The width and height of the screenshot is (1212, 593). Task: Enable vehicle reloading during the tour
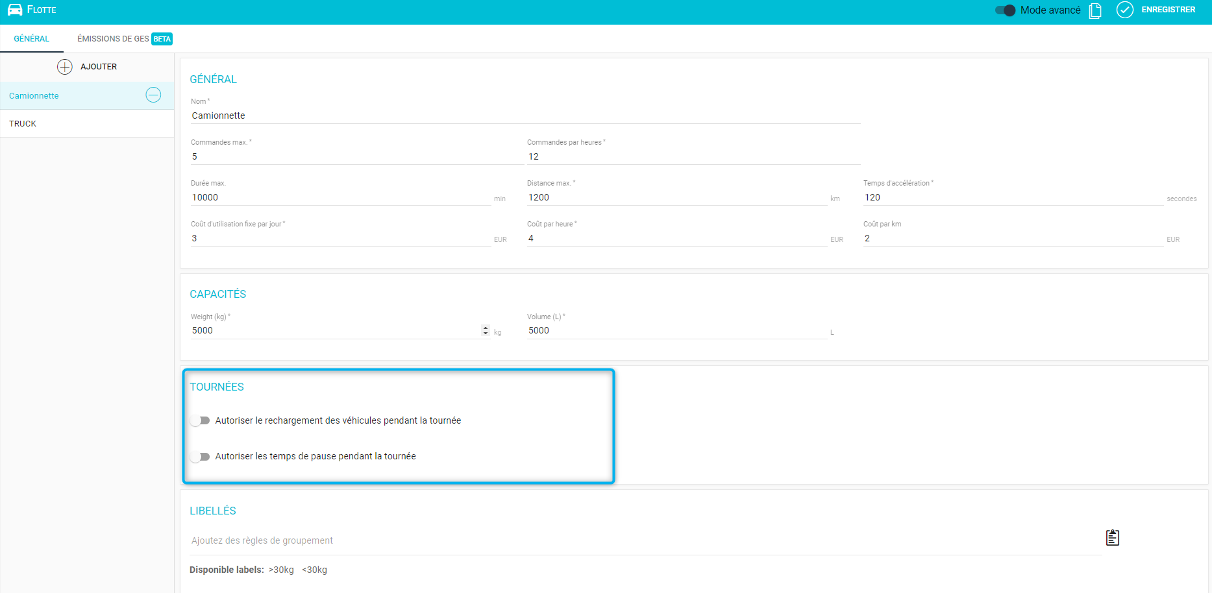pos(200,420)
